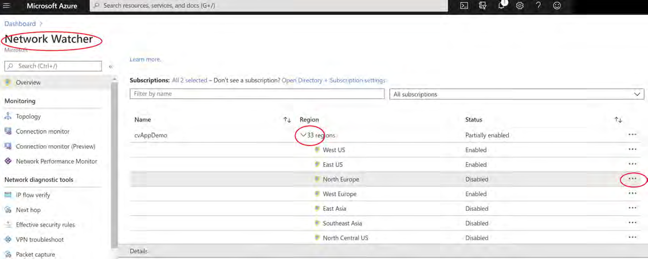This screenshot has width=648, height=259.
Task: Click the Details panel header bar
Action: coord(383,251)
